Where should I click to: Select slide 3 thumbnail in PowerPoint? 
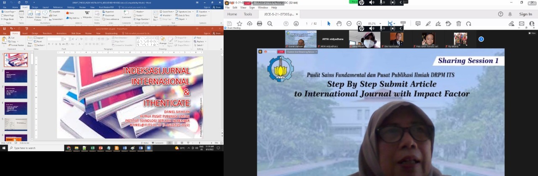point(16,92)
